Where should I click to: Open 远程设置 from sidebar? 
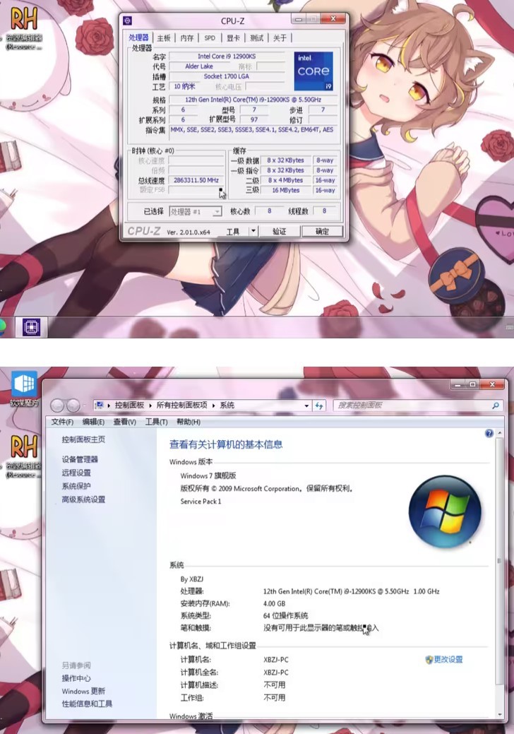pos(76,473)
